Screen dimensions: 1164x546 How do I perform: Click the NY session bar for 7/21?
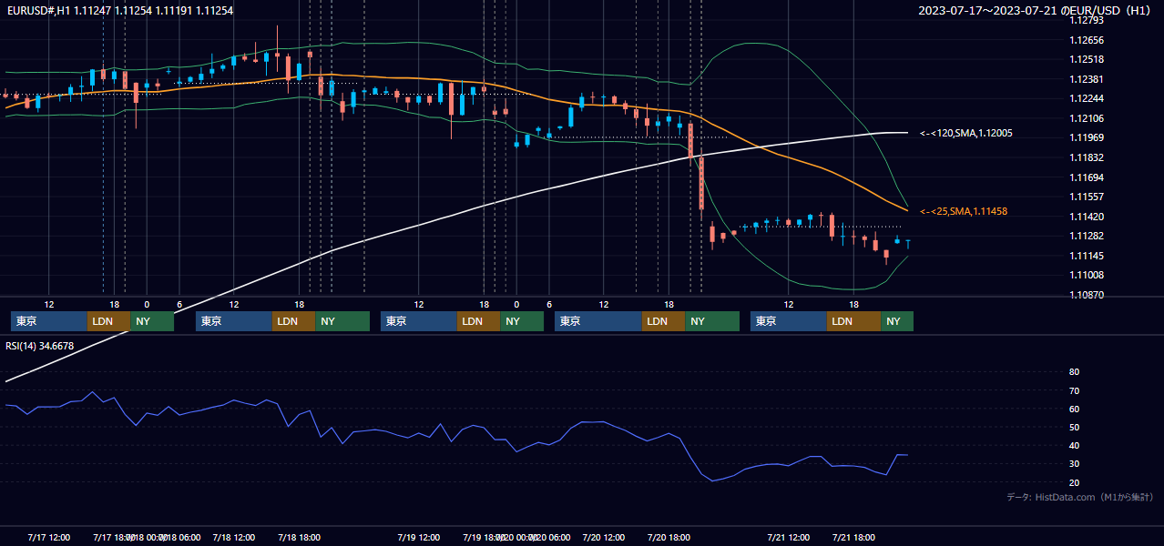[x=897, y=321]
